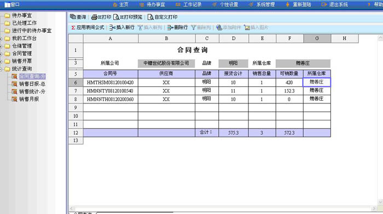
Task: Click the horizontal scrollbar at sheet bottom
Action: 222,209
